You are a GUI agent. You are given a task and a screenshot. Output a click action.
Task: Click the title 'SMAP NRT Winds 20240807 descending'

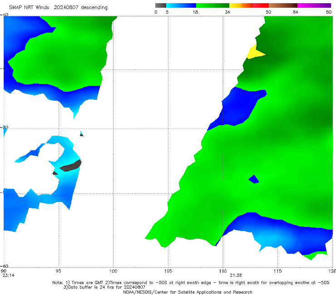pos(58,8)
